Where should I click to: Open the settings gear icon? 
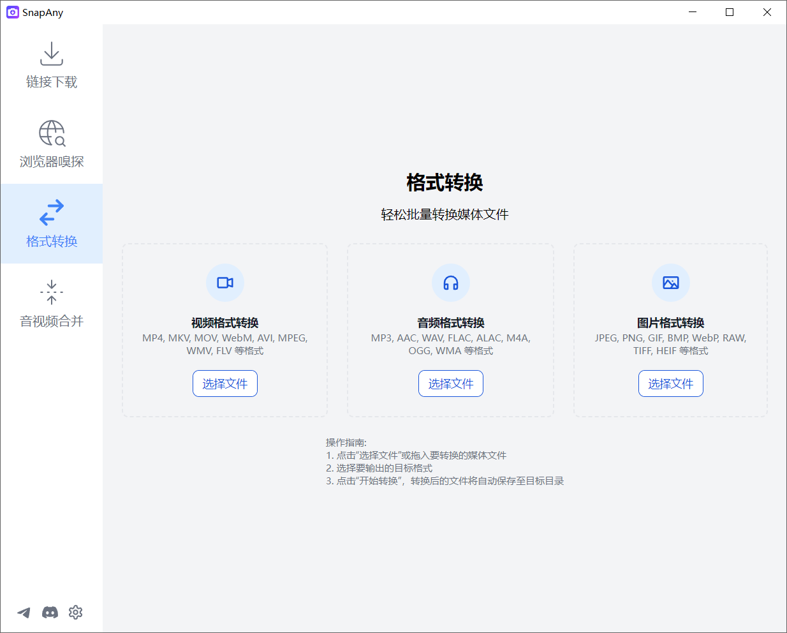(75, 612)
